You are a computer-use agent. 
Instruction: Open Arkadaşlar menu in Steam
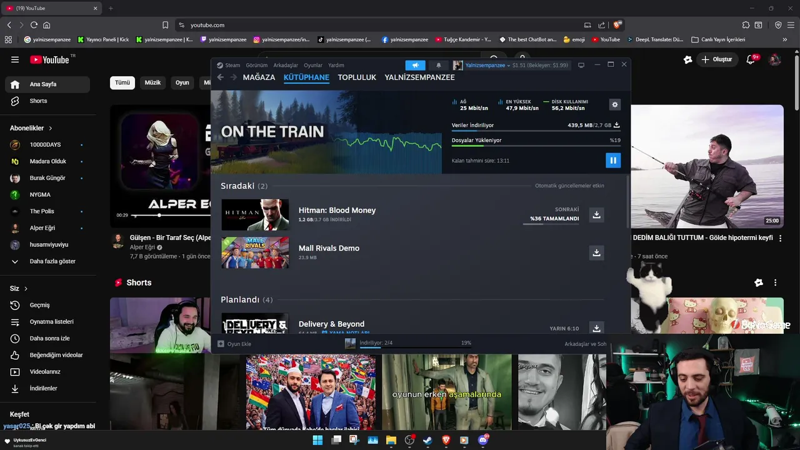tap(286, 65)
